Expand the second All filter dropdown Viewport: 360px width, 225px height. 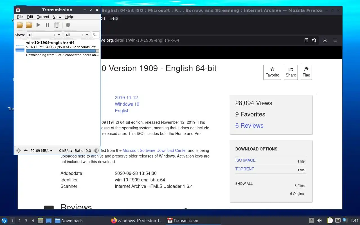pos(77,35)
